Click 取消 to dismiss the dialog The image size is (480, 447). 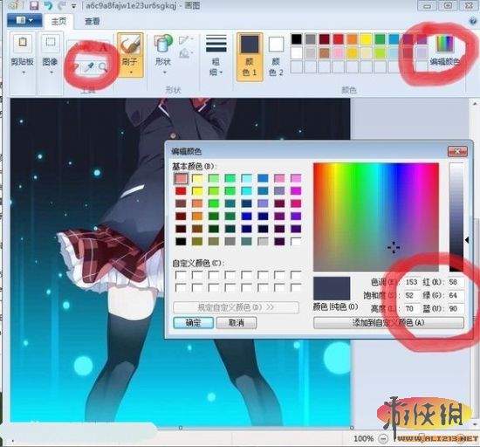pos(237,323)
